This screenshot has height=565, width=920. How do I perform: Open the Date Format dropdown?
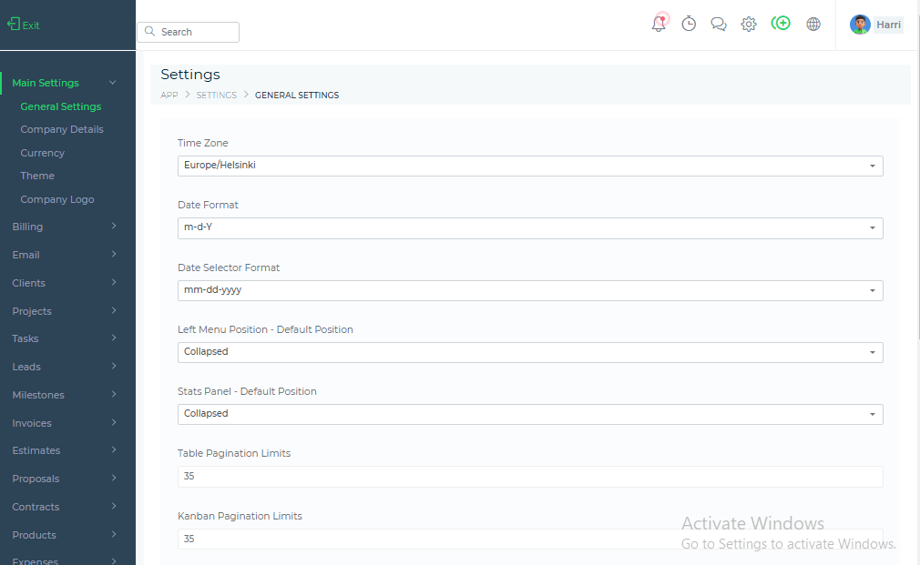click(529, 227)
